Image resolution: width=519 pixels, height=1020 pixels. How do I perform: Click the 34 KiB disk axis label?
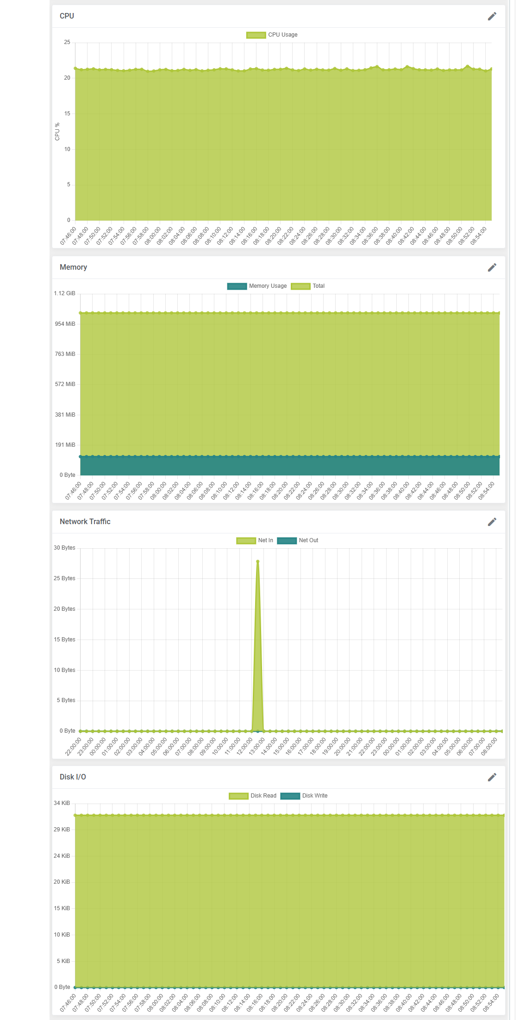coord(62,803)
